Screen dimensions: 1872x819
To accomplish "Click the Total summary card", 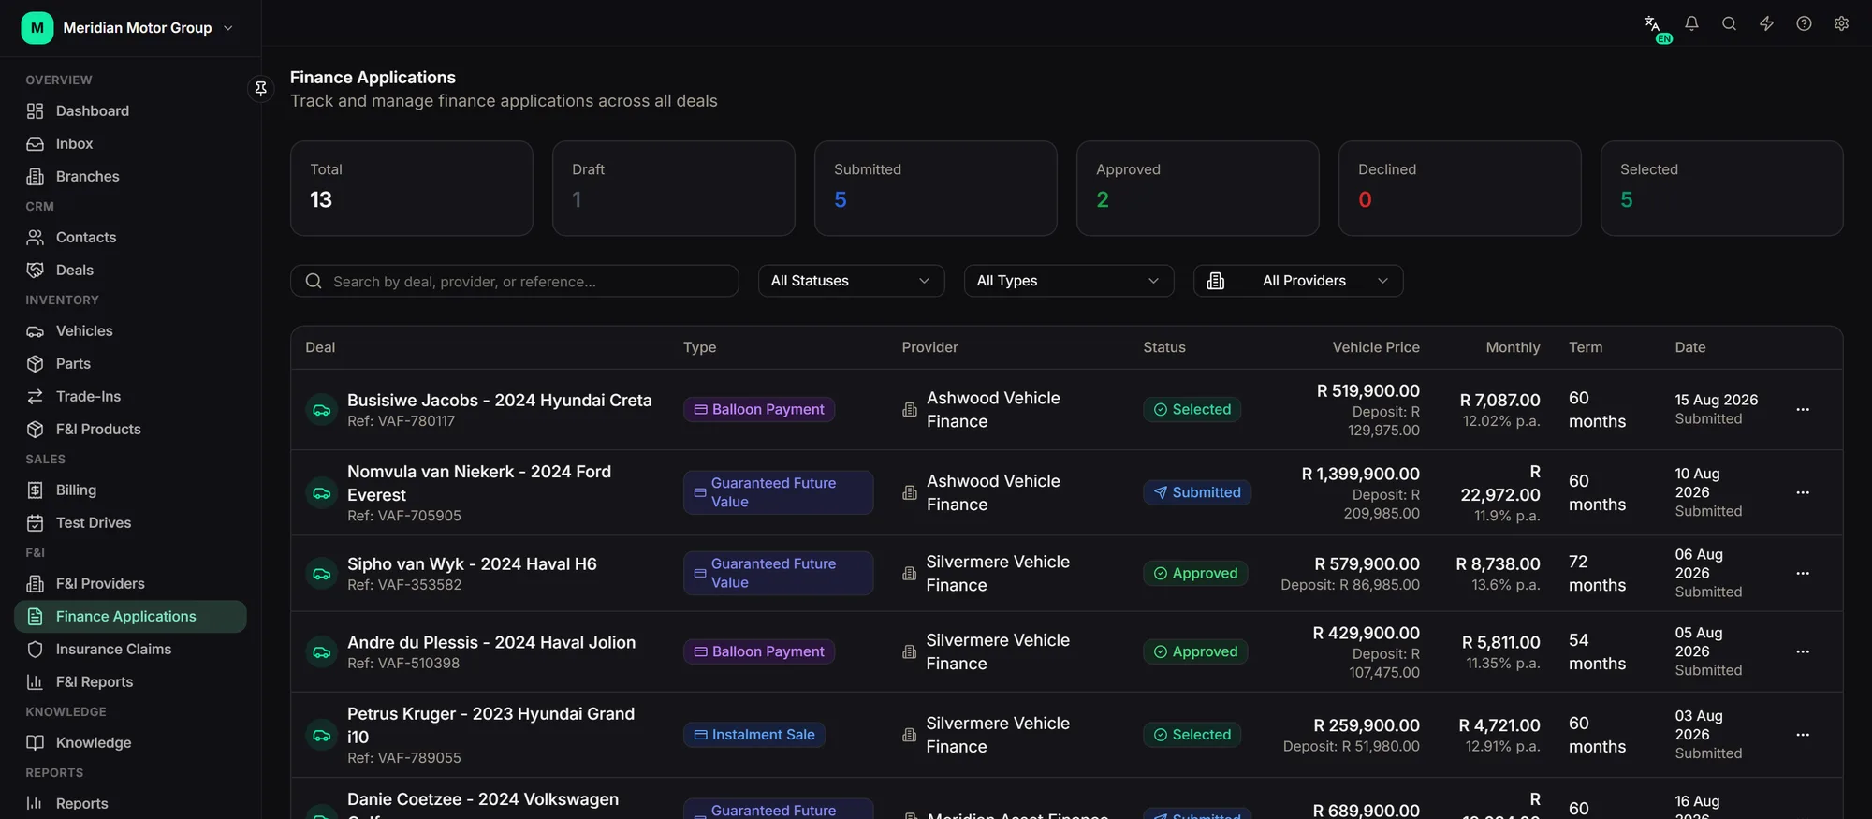I will [411, 188].
